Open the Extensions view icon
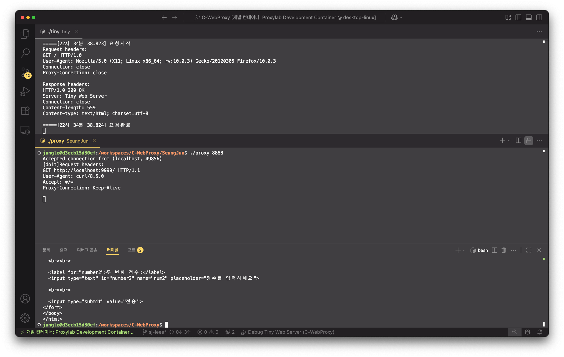Viewport: 564px width, 357px height. [25, 111]
